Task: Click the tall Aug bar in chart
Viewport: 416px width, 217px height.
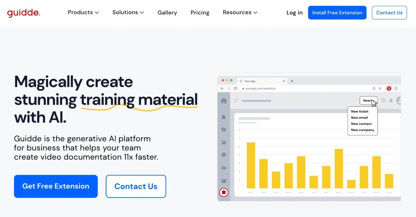Action: [x=339, y=168]
